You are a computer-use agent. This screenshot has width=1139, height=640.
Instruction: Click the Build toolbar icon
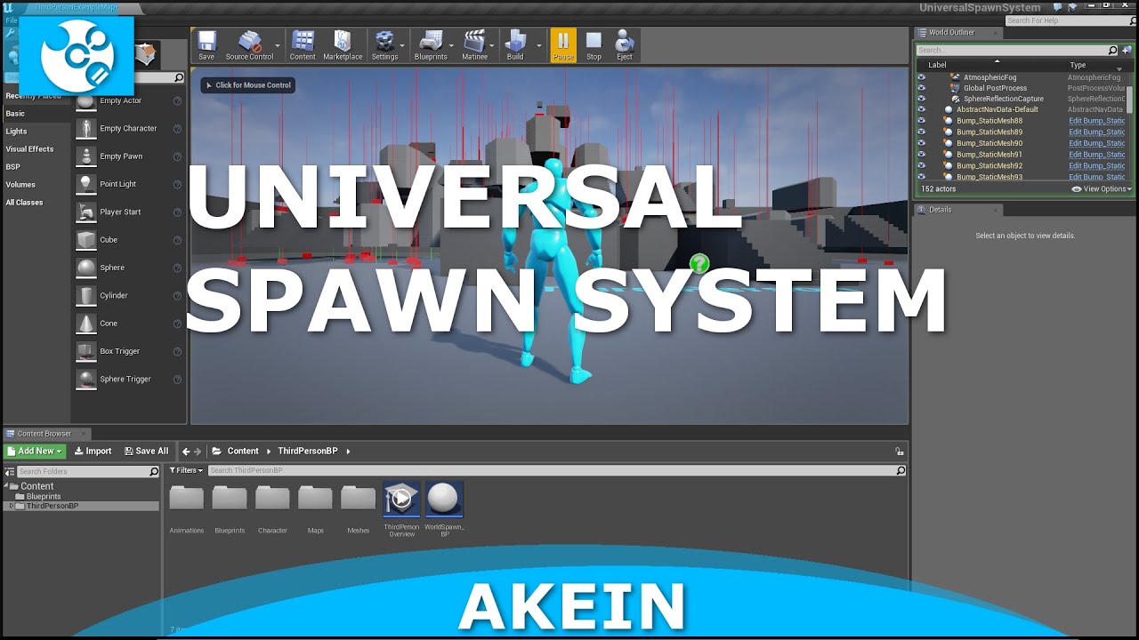click(515, 44)
